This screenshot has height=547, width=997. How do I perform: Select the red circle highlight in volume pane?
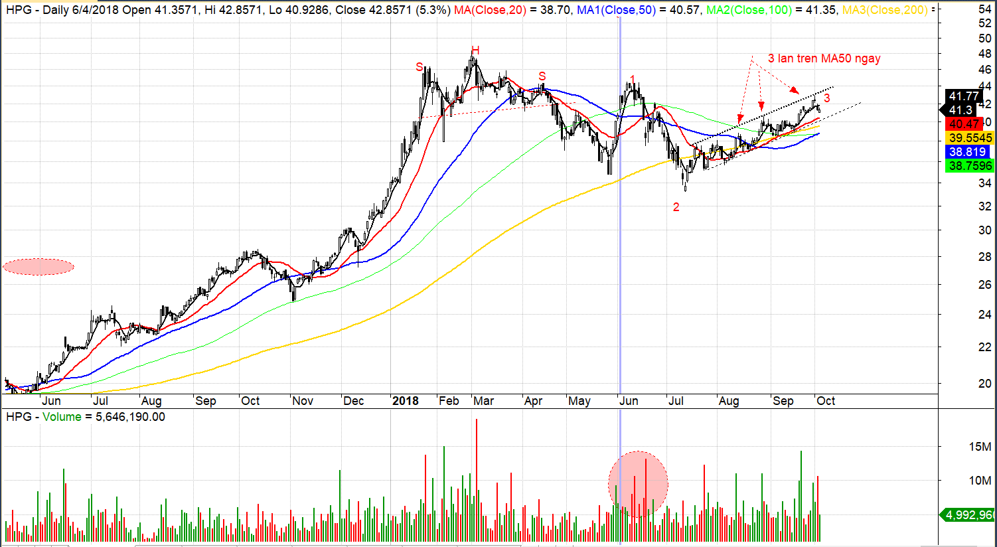[x=638, y=484]
